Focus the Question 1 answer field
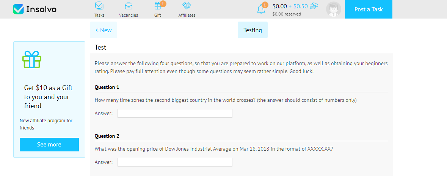Screen dimensions: 447x176 point(175,114)
